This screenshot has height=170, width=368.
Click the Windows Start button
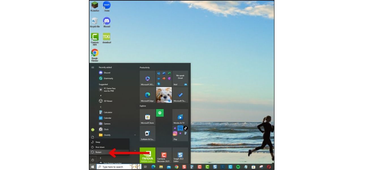93,167
